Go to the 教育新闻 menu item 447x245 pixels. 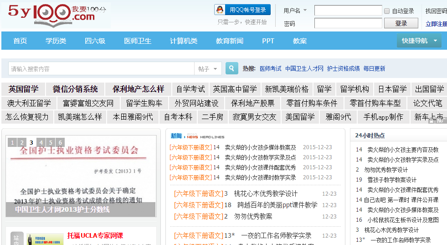(230, 41)
